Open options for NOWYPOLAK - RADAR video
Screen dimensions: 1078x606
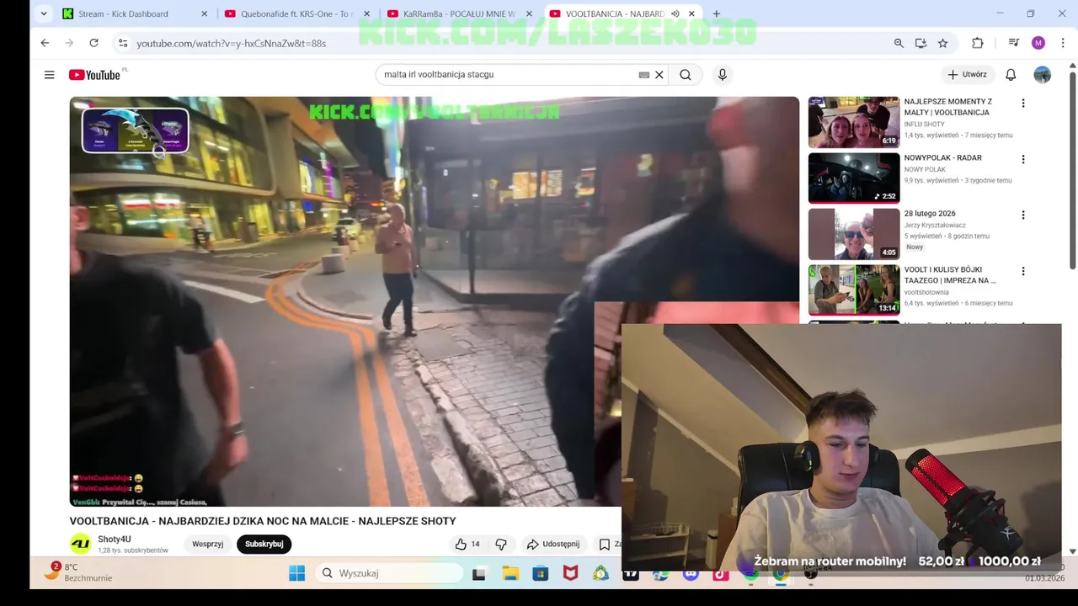1023,159
